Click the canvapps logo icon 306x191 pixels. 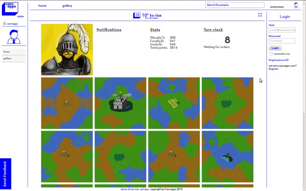click(10, 9)
